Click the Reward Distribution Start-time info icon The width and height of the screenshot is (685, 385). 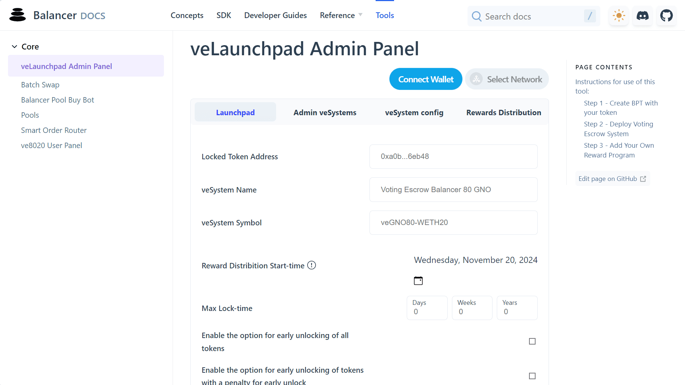click(312, 265)
